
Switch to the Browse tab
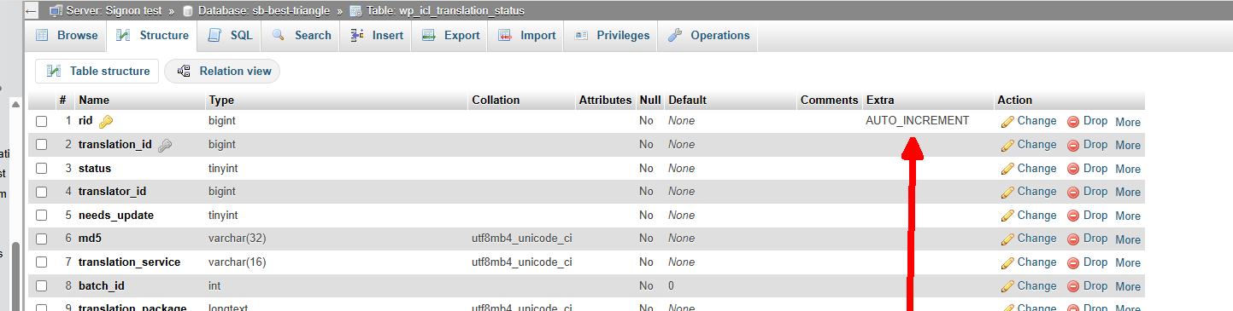[67, 36]
